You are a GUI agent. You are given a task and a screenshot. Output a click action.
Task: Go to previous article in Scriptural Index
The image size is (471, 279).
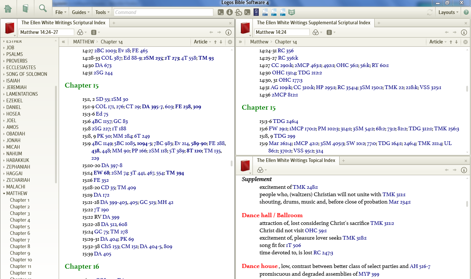[215, 42]
